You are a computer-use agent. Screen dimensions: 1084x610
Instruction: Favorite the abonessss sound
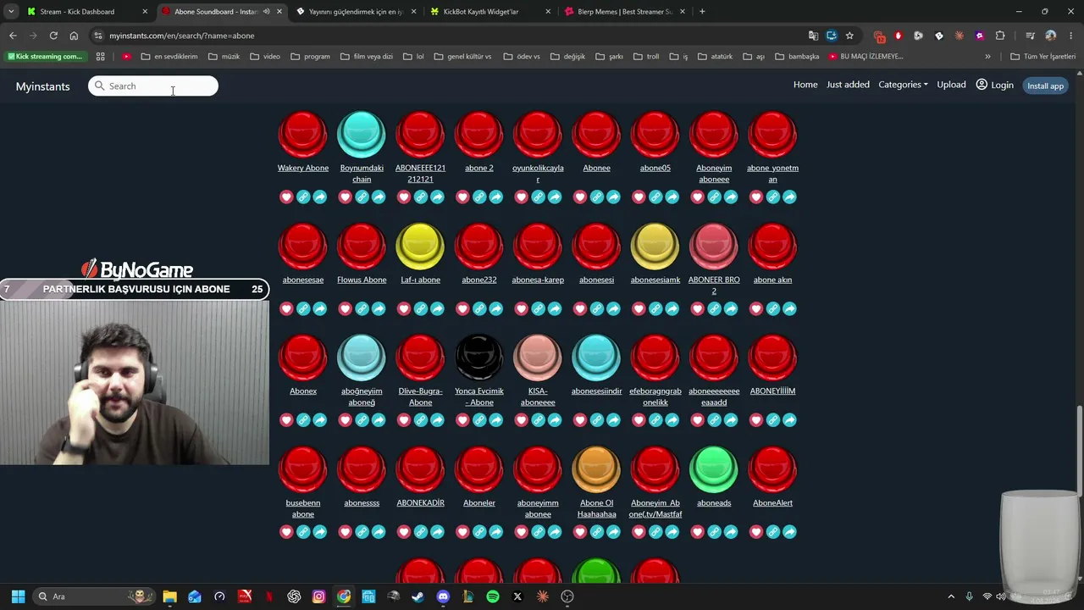345,532
